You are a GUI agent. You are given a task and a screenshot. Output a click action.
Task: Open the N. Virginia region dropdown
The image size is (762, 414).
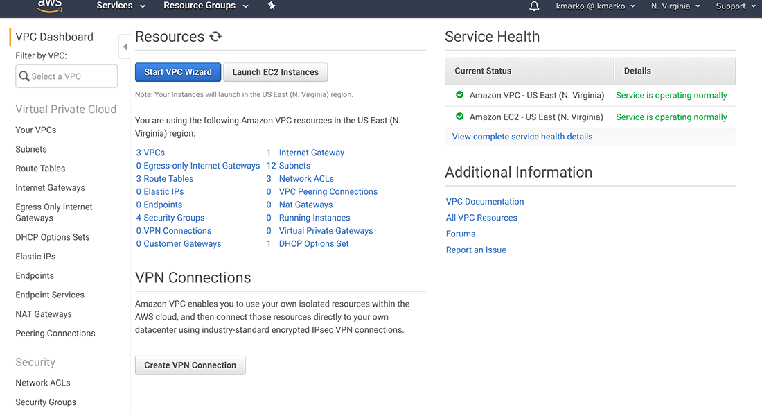pos(675,8)
